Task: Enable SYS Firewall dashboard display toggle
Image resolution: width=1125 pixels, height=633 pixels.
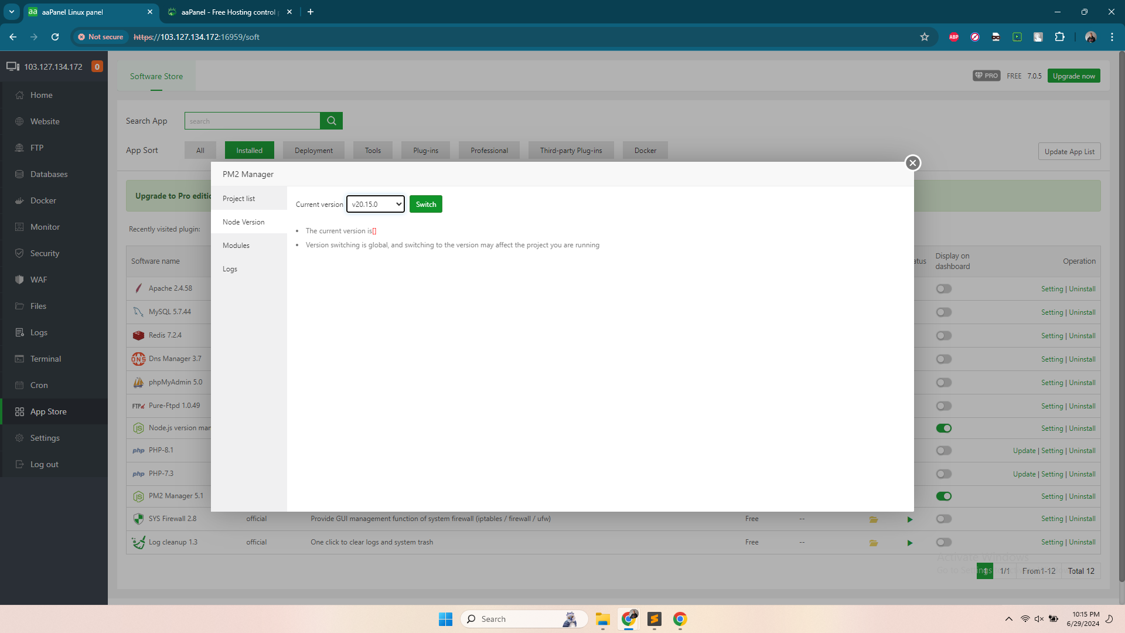Action: tap(943, 519)
